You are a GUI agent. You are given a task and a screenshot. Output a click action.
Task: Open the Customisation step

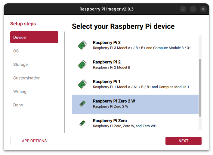pyautogui.click(x=27, y=78)
